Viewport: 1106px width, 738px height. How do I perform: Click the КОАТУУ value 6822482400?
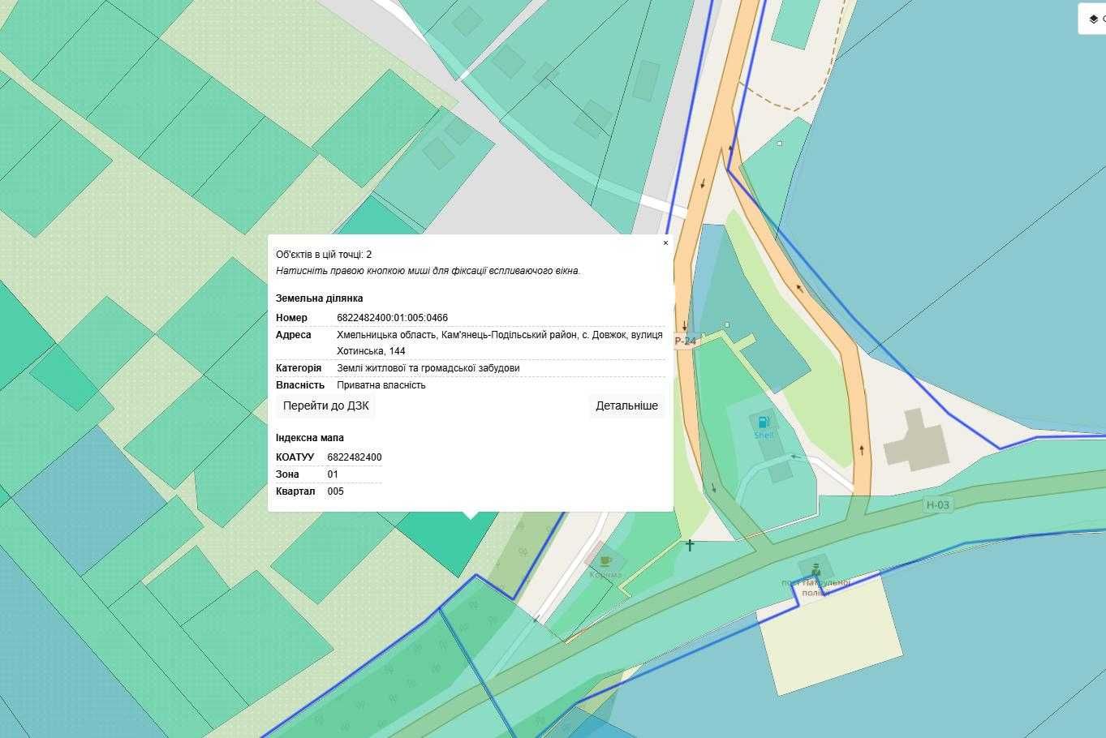[x=355, y=457]
